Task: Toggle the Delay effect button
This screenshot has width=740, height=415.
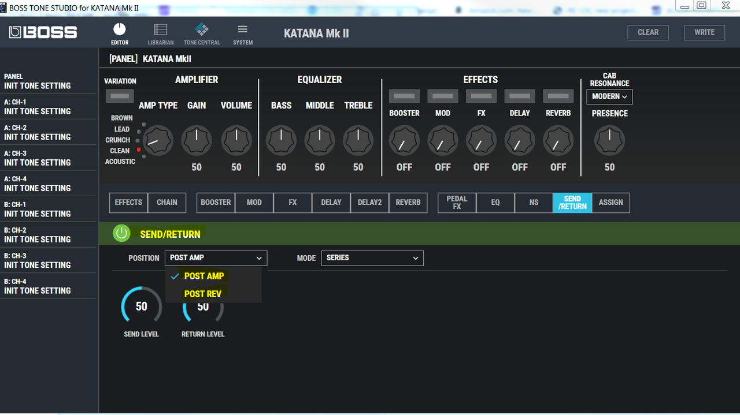Action: click(520, 96)
